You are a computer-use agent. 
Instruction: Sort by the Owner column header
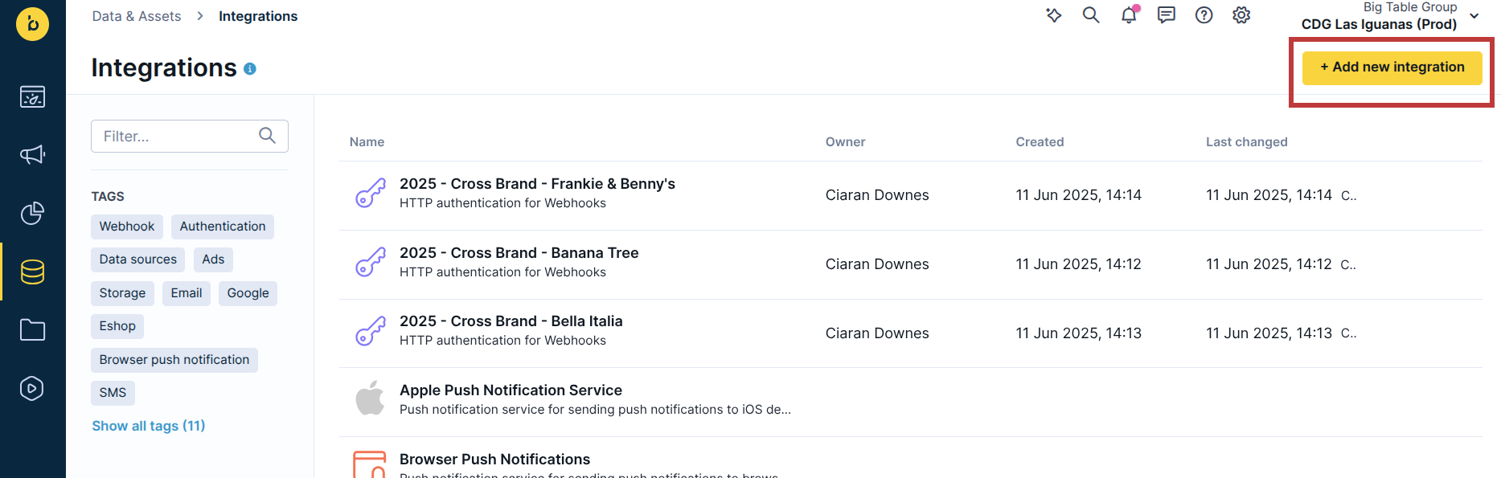tap(845, 142)
